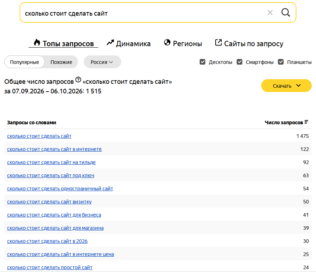Select the count value 63

click(306, 175)
